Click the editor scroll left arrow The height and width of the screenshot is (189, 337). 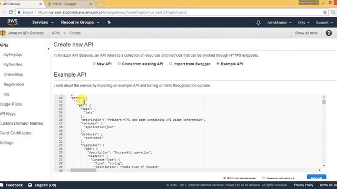[68, 170]
